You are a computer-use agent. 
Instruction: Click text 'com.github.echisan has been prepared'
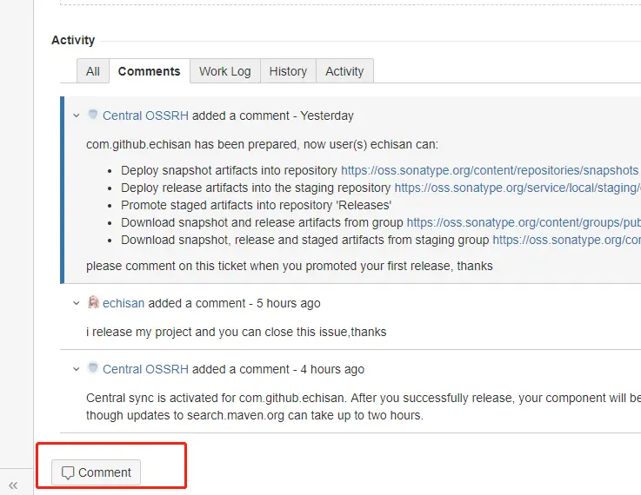tap(191, 144)
